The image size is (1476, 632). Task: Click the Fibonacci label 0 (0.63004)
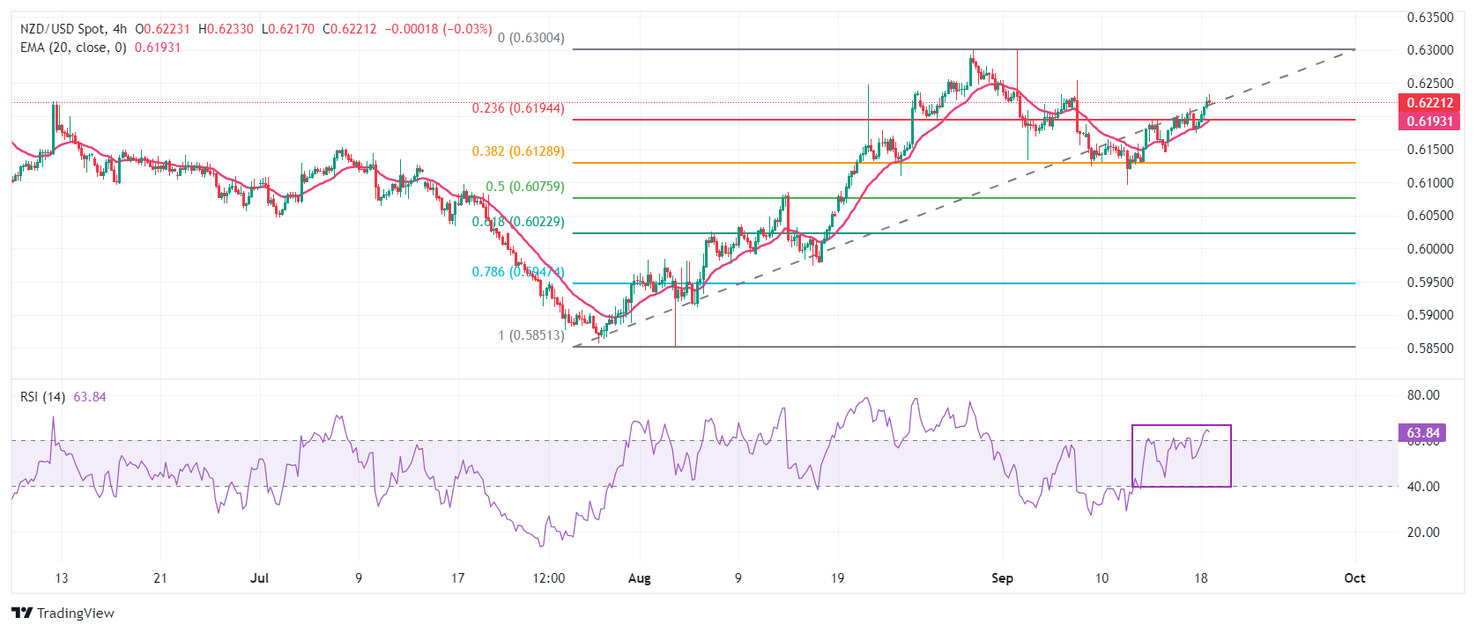(x=531, y=38)
